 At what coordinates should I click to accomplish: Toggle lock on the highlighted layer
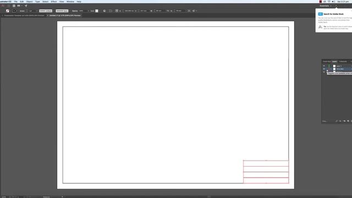click(x=327, y=69)
